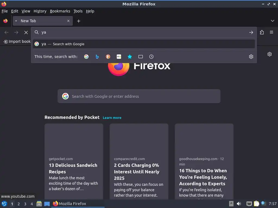
Task: Click the back navigation arrow
Action: [7, 32]
